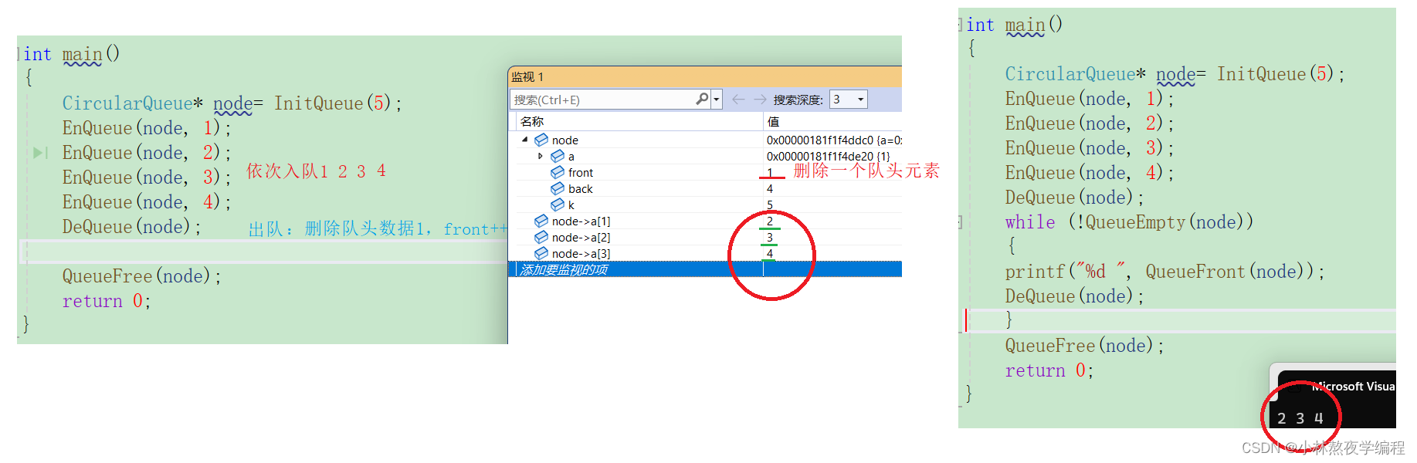Select node->a[2] value 3
The height and width of the screenshot is (463, 1417).
click(770, 237)
